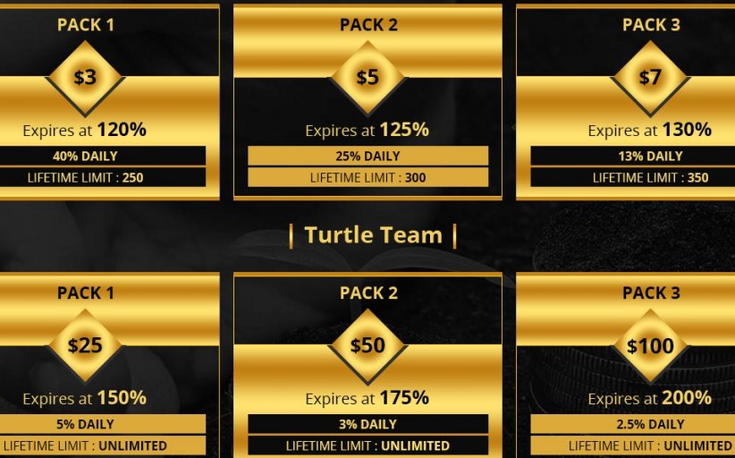The height and width of the screenshot is (458, 735).
Task: Click the 40% DAILY bar
Action: point(85,156)
